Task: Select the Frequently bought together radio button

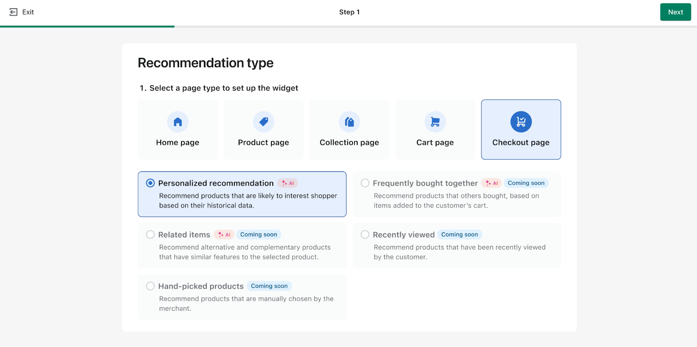Action: pos(365,183)
